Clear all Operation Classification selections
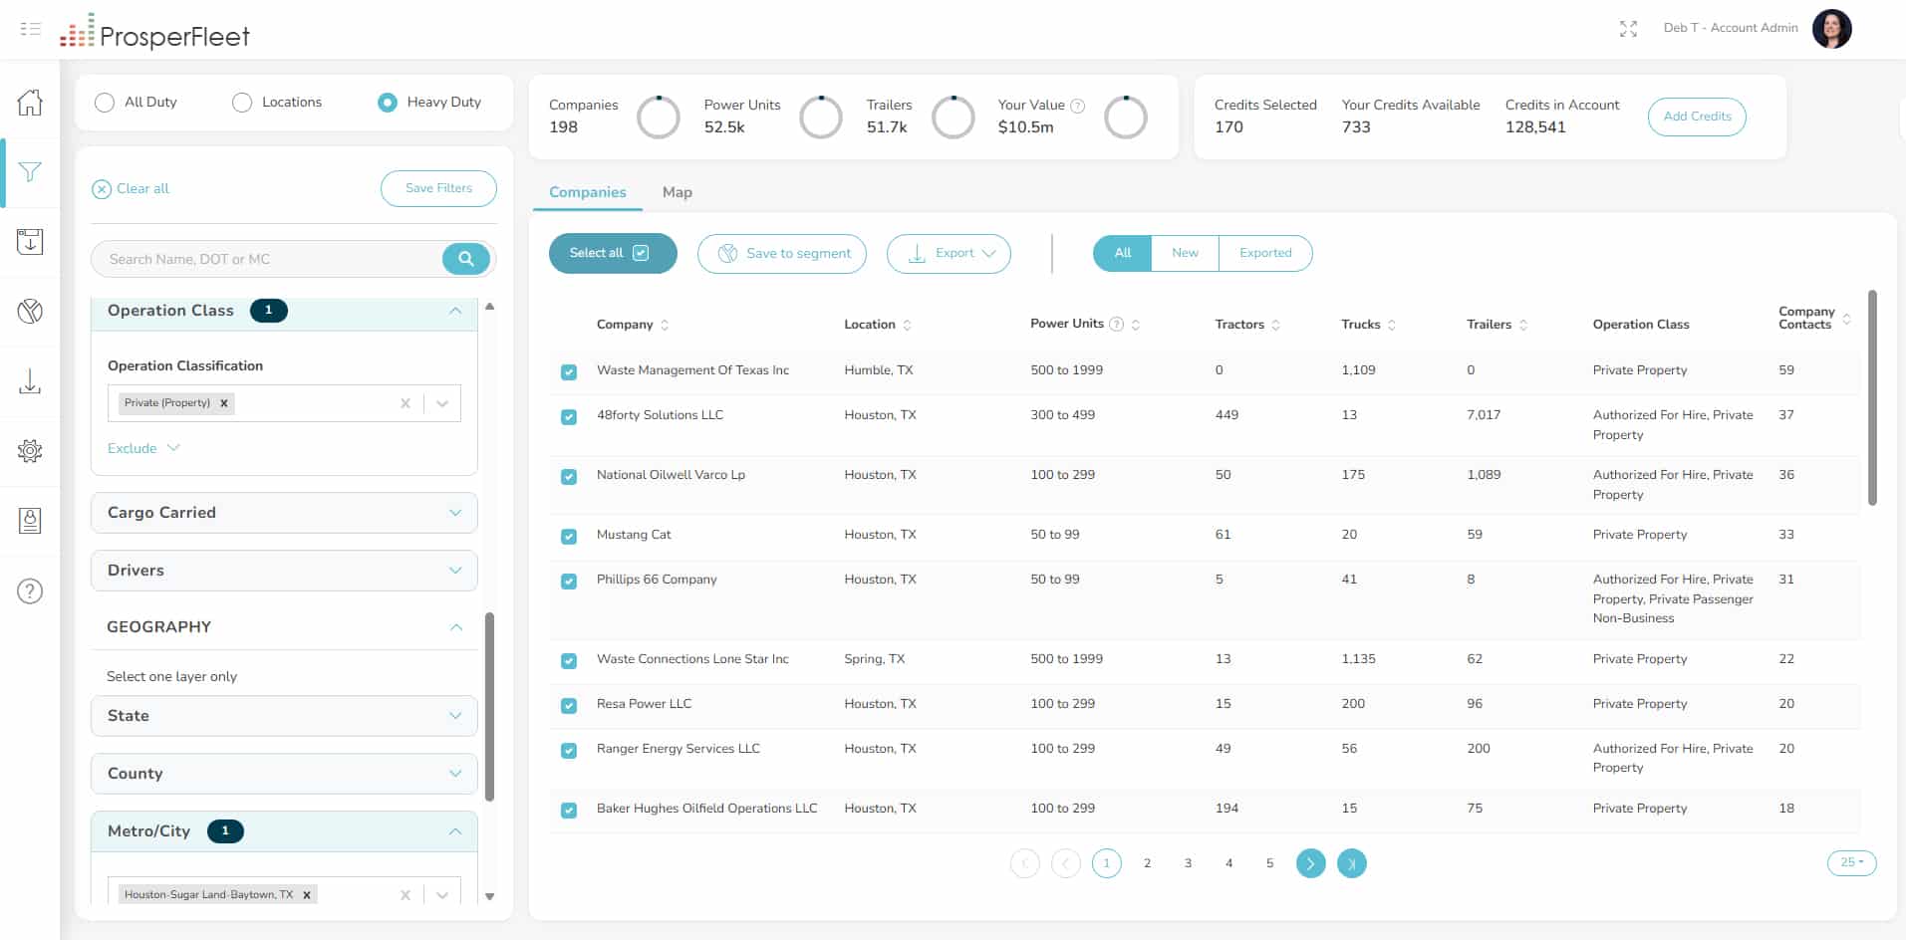This screenshot has width=1906, height=940. (x=405, y=403)
